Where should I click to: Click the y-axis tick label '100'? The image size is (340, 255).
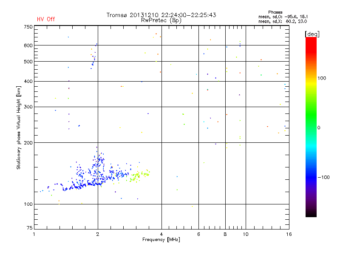tap(28, 204)
